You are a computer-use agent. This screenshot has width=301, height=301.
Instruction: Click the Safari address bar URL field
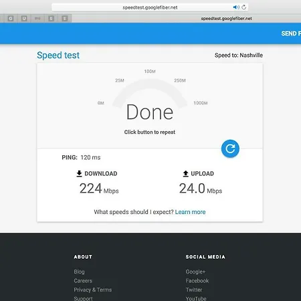click(x=150, y=7)
